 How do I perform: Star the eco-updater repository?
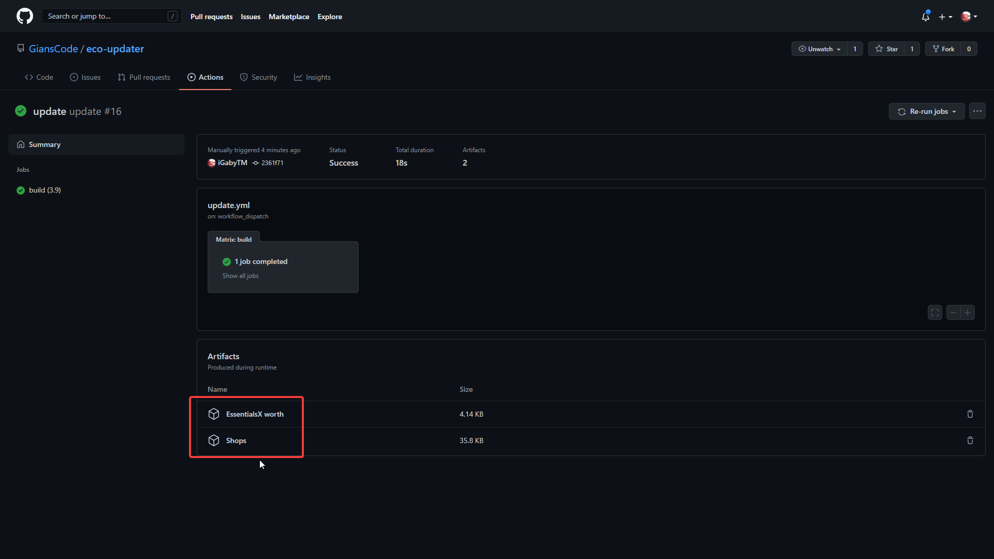point(886,49)
